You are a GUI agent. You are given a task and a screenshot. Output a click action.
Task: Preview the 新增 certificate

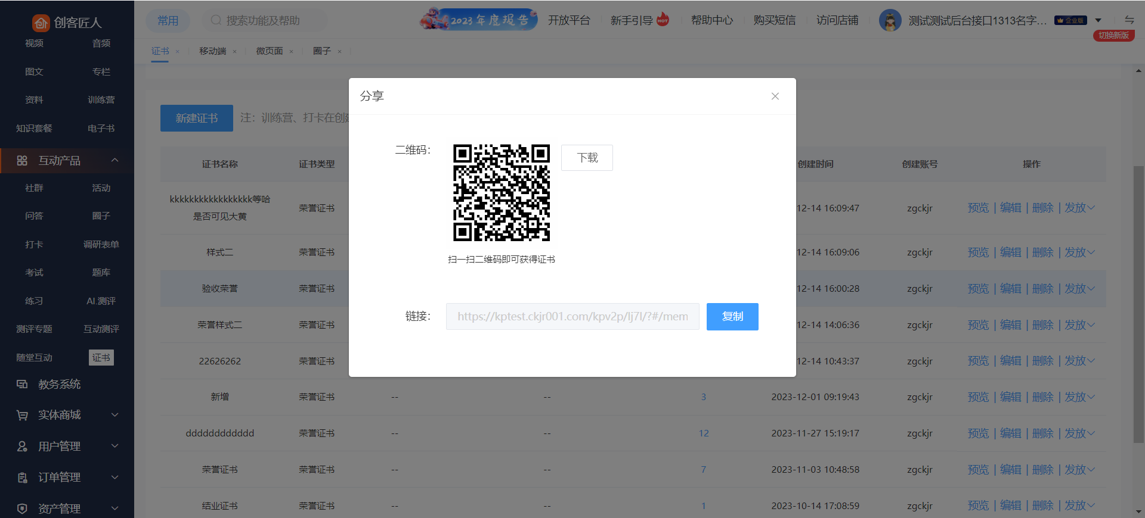pyautogui.click(x=978, y=397)
